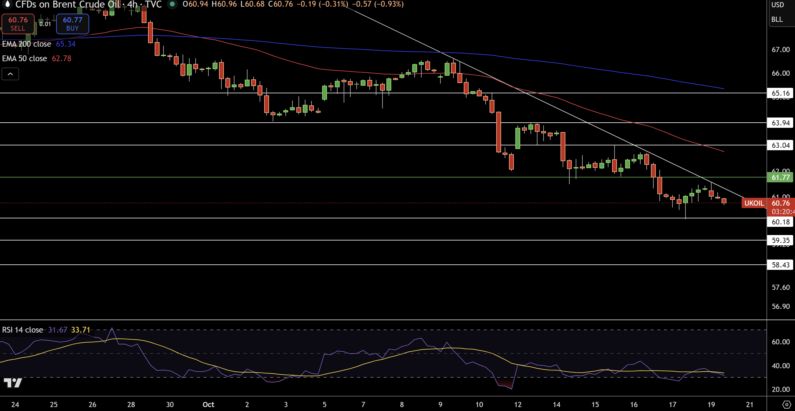Click the green market status dot
Viewport: 795px width, 411px height.
click(172, 4)
